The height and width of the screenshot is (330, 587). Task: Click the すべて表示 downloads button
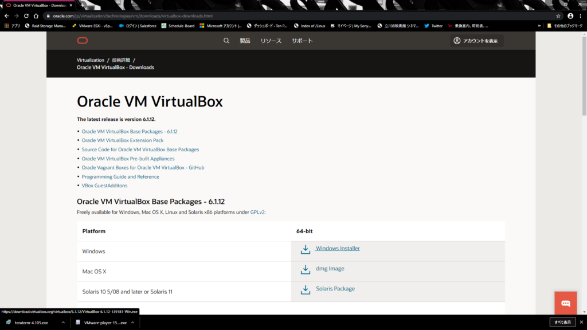click(x=563, y=322)
